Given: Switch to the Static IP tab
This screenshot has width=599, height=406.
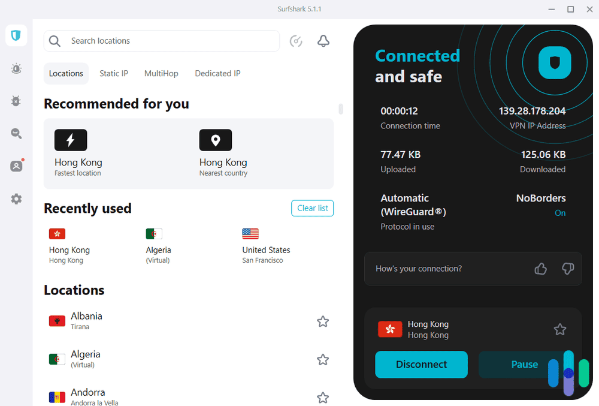Looking at the screenshot, I should (x=114, y=73).
